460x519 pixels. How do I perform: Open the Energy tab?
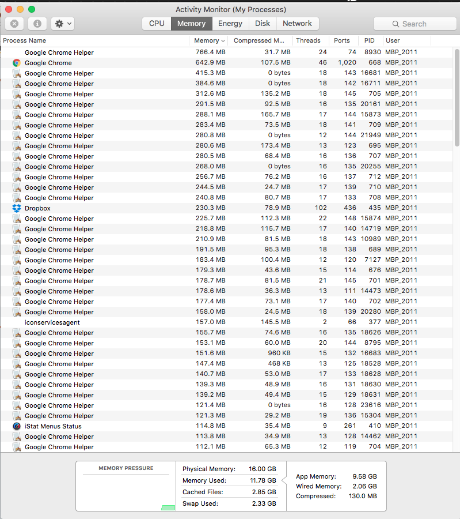pyautogui.click(x=230, y=24)
